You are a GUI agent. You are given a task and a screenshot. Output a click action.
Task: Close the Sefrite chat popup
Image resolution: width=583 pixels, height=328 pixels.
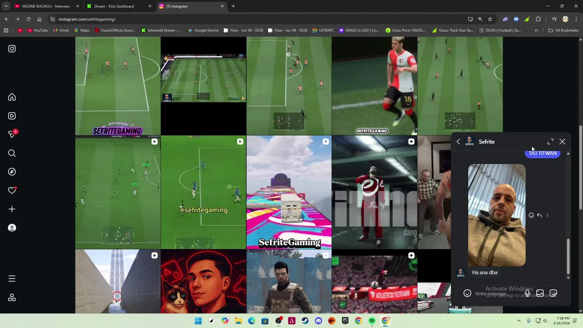coord(562,142)
